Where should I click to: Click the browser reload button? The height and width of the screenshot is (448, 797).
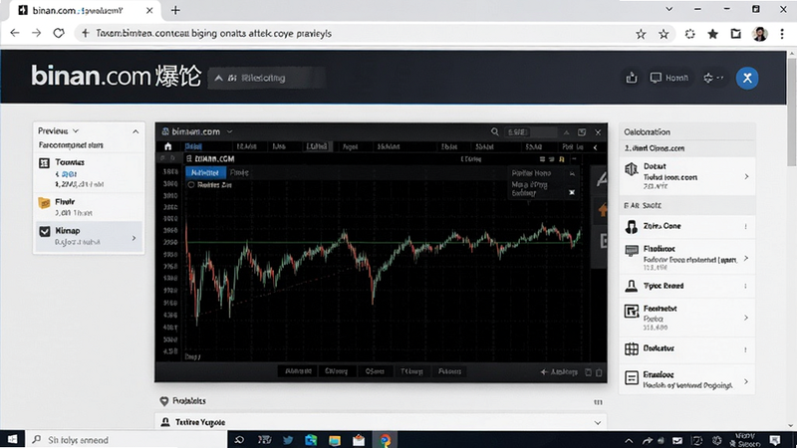tap(59, 33)
